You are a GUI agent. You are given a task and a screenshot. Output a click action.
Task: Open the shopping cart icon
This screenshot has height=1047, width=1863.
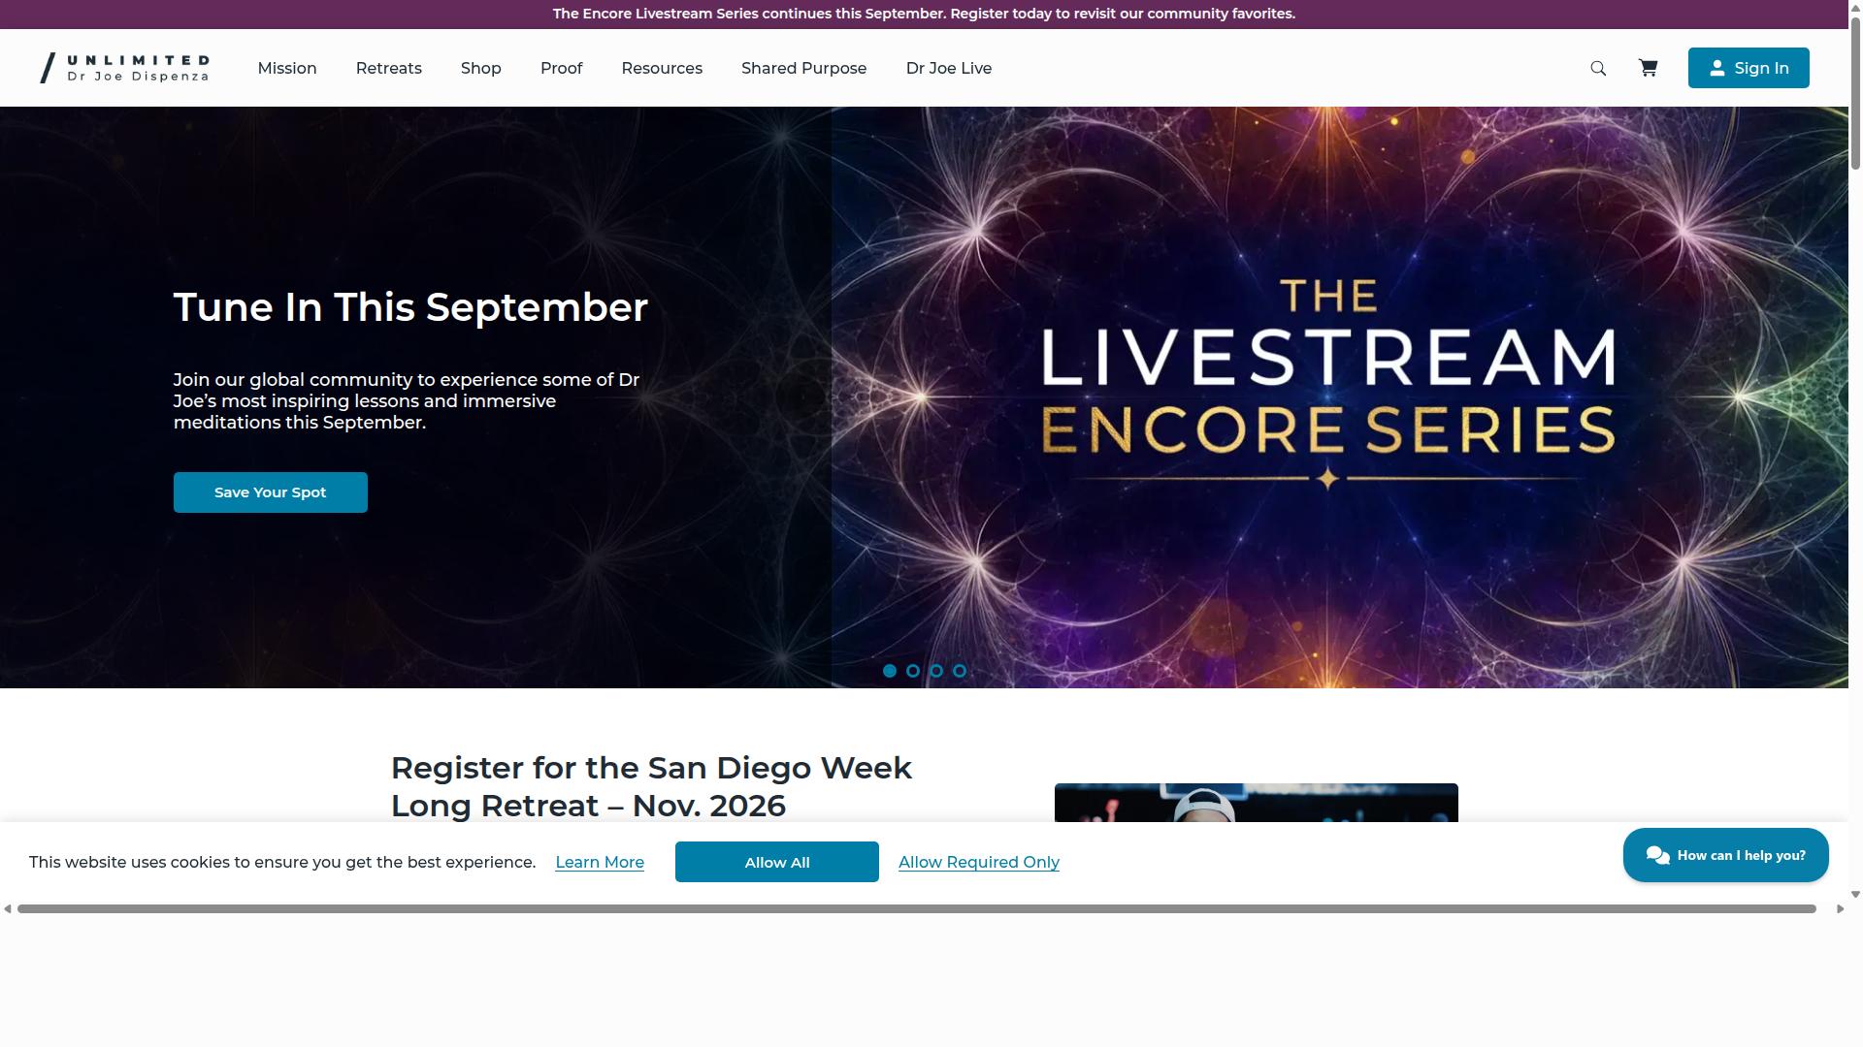point(1648,68)
